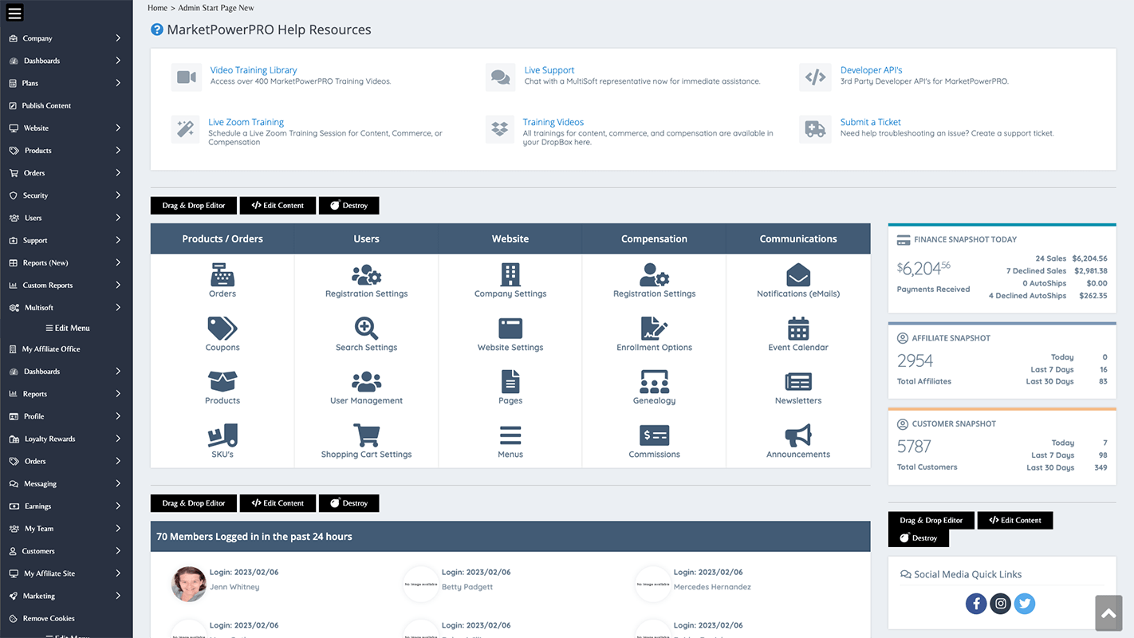The height and width of the screenshot is (638, 1134).
Task: Open the Menus icon in Website column
Action: click(x=510, y=435)
